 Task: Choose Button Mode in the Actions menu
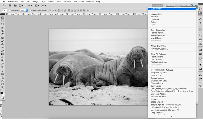[x=172, y=9]
